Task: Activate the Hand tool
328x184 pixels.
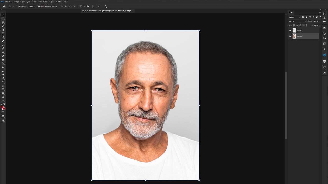Action: (x=3, y=93)
